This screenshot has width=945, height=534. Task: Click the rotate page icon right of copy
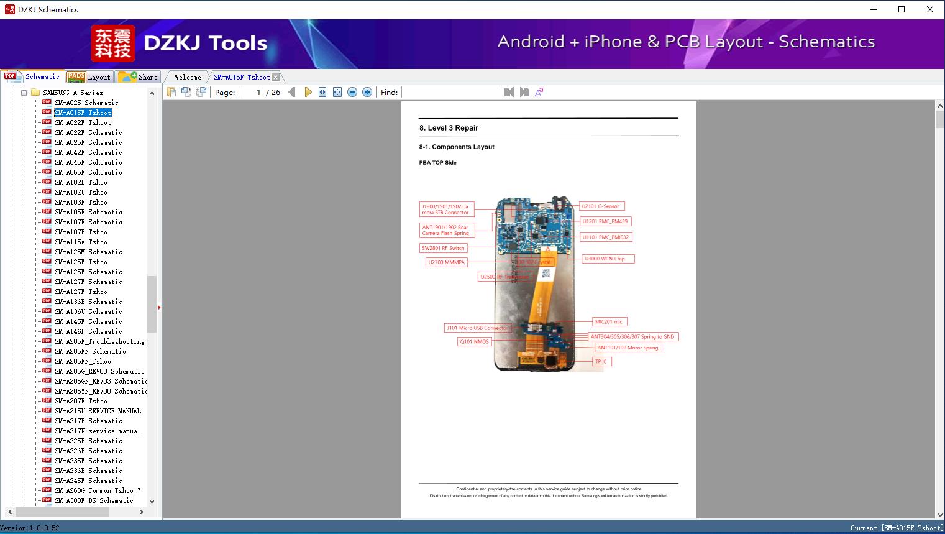[x=186, y=92]
